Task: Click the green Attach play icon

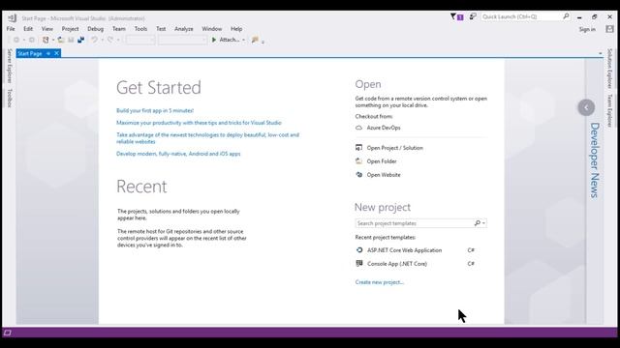Action: tap(214, 40)
